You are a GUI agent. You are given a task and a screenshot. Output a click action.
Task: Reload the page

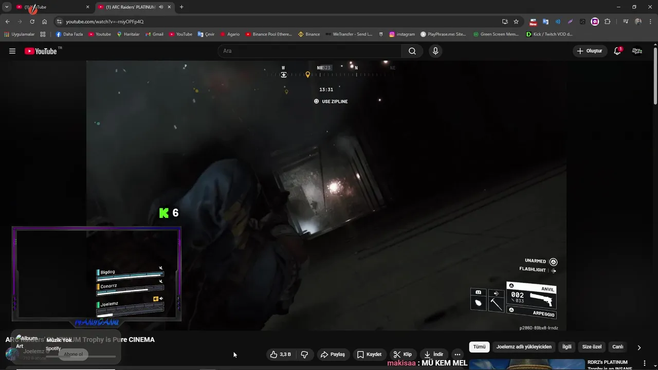tap(32, 22)
